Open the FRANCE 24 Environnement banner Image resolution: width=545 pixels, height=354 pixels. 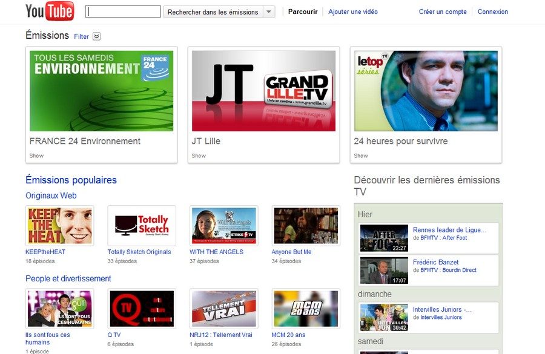(101, 91)
